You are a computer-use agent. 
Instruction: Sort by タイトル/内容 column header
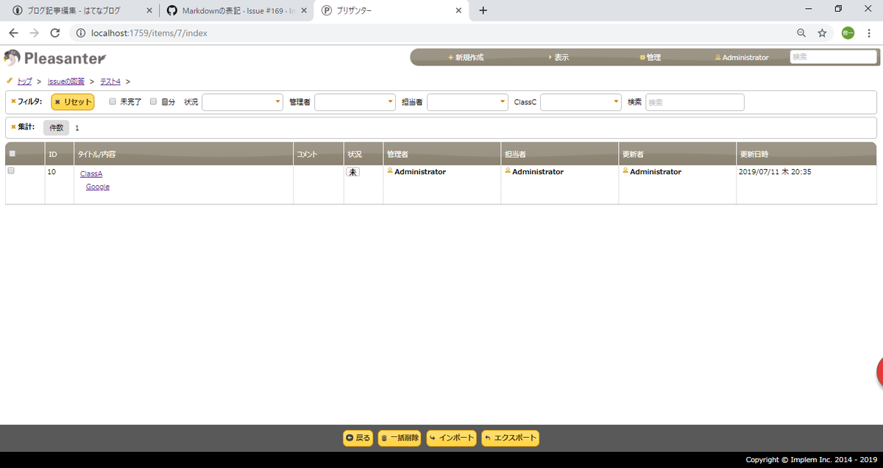pos(184,154)
